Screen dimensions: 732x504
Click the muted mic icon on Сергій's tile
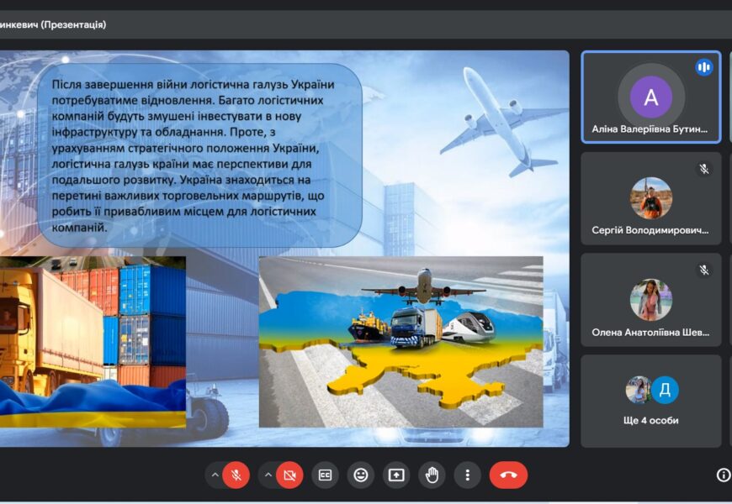coord(704,169)
